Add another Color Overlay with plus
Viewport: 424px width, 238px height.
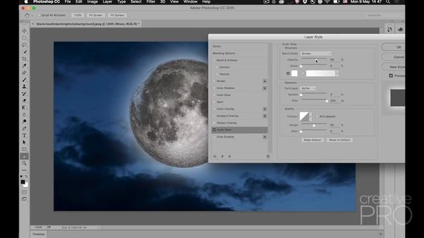[265, 109]
